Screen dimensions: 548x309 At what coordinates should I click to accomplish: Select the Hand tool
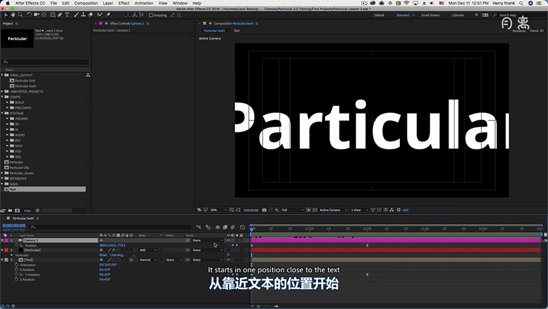[13, 15]
